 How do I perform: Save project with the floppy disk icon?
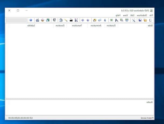coord(140,20)
